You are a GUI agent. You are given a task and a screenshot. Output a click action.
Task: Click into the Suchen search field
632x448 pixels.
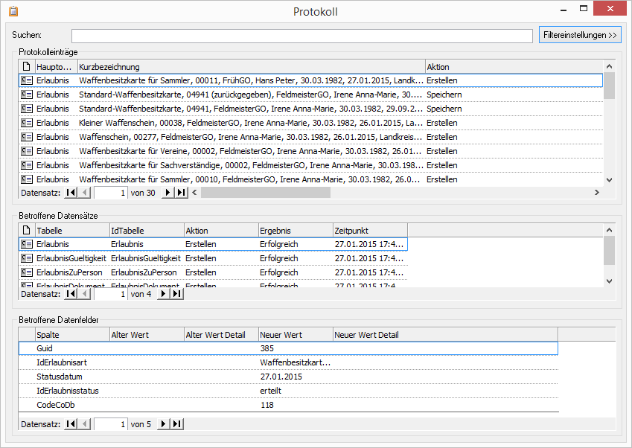pos(302,36)
